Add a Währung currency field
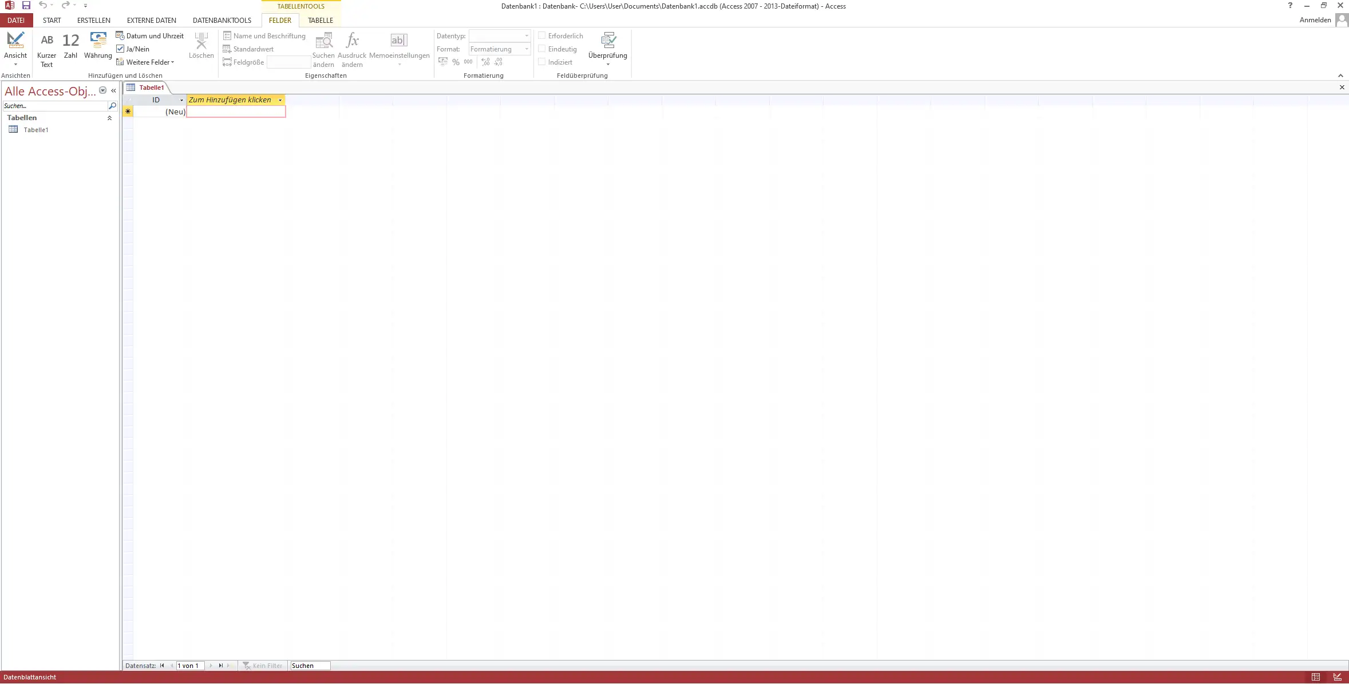 [x=98, y=46]
